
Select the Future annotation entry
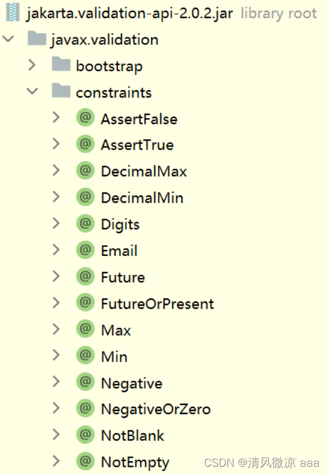click(123, 277)
